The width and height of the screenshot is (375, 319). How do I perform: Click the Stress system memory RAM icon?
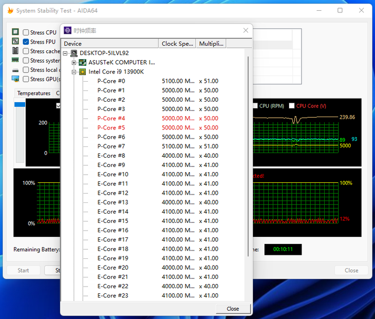click(x=15, y=60)
